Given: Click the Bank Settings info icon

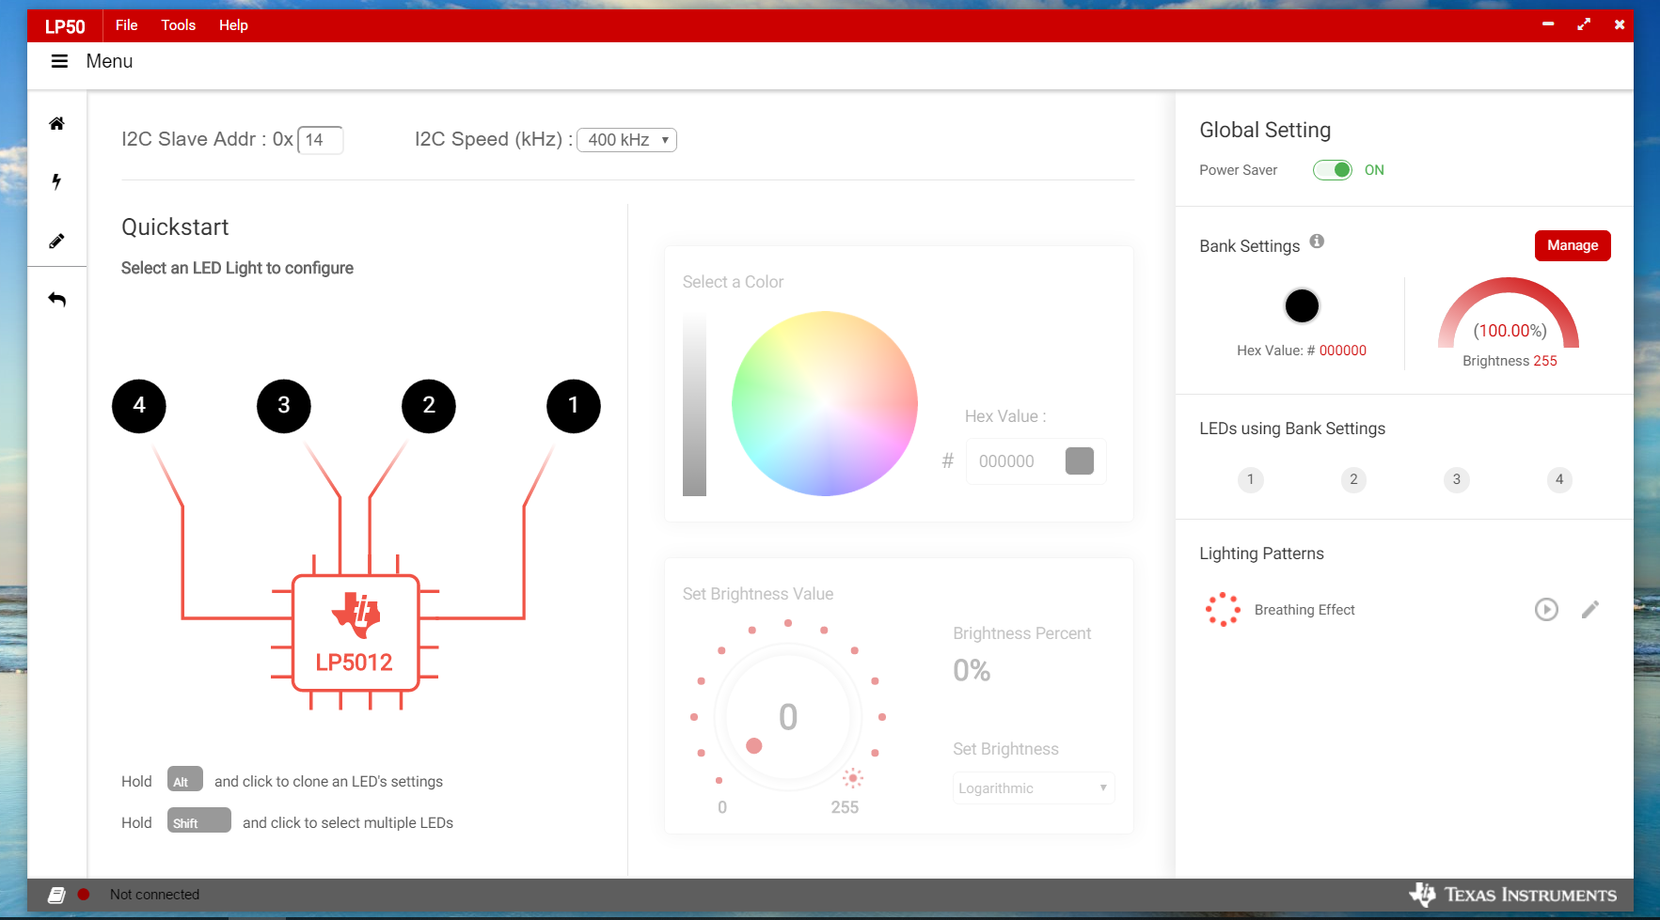Looking at the screenshot, I should click(1317, 241).
